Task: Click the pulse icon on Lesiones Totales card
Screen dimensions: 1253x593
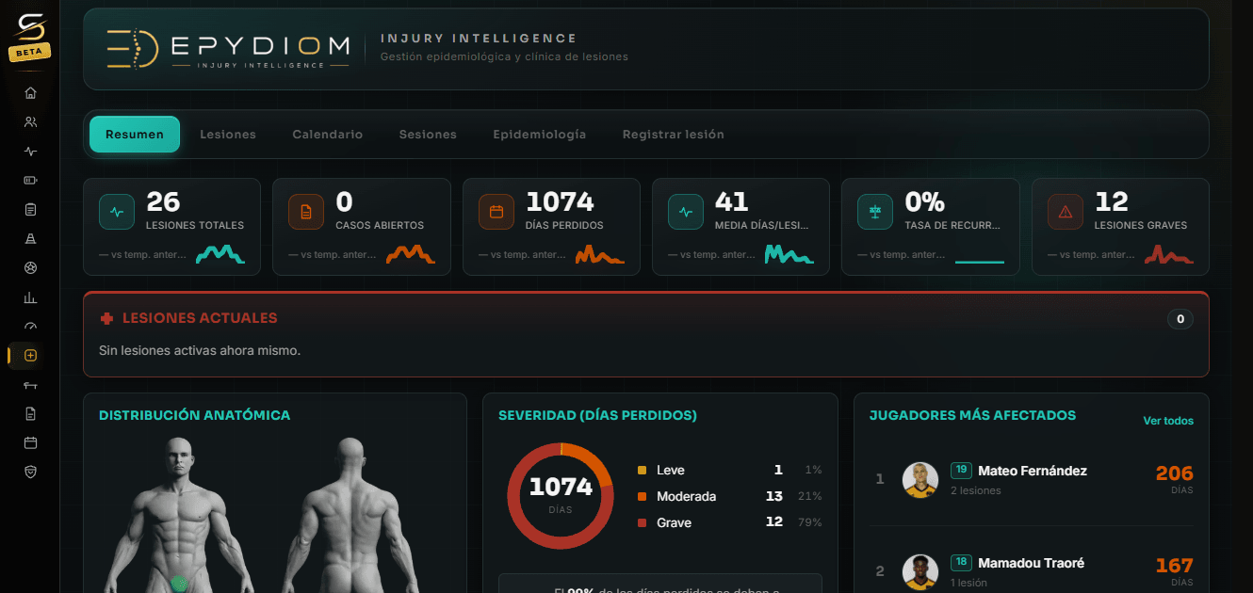Action: [117, 212]
